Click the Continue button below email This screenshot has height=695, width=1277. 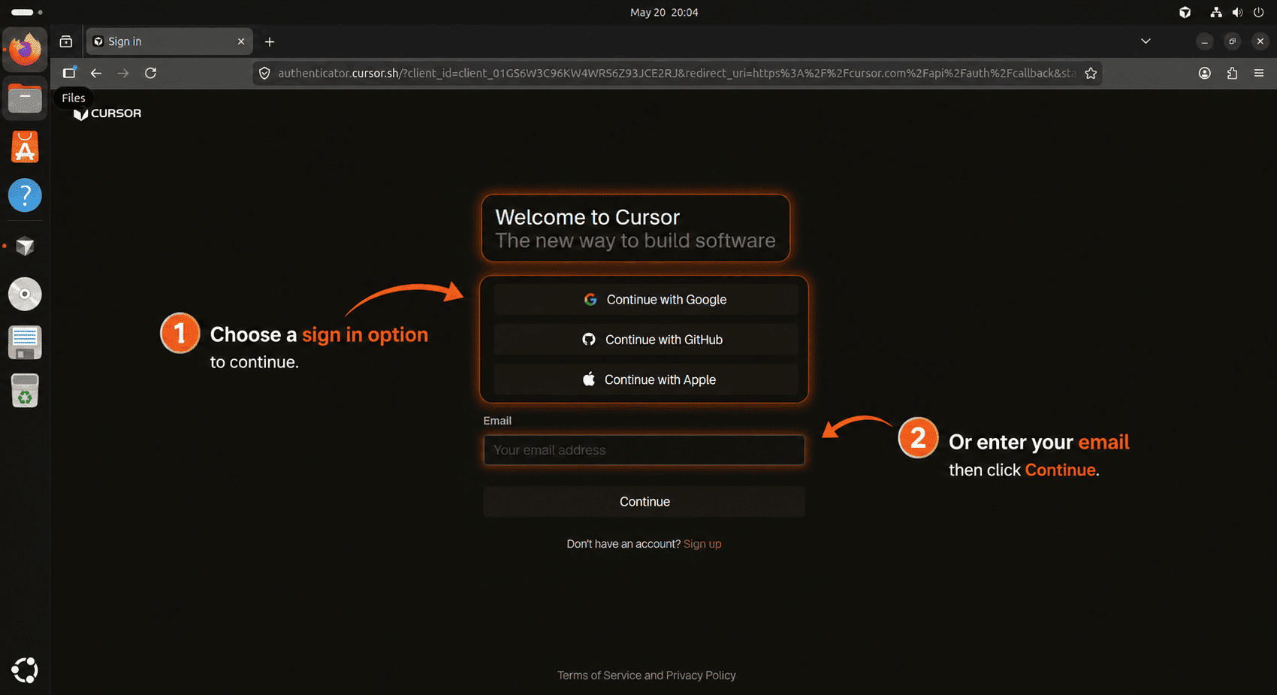coord(644,501)
